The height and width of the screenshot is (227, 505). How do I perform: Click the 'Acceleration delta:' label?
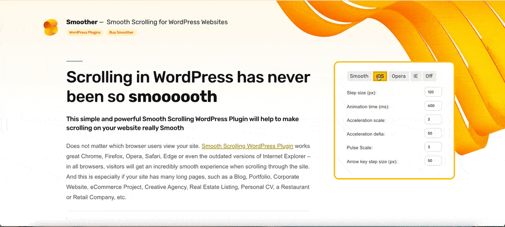(x=366, y=134)
